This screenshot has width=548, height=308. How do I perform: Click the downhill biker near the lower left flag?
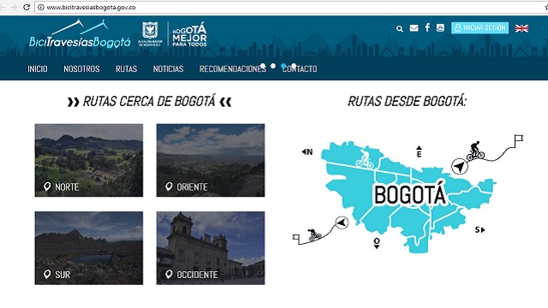coord(314,235)
